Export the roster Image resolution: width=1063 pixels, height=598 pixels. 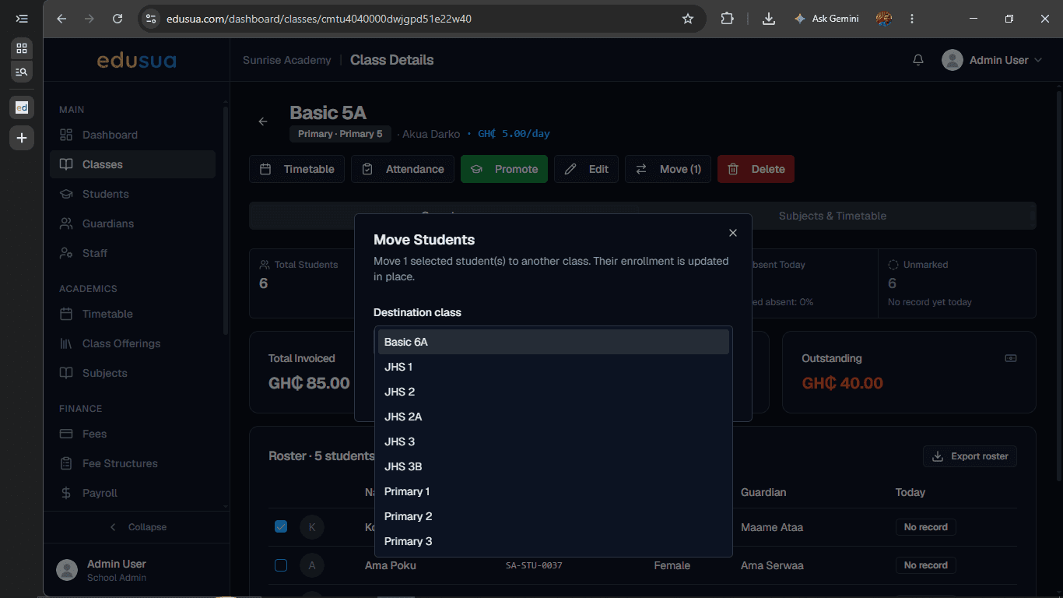click(970, 456)
